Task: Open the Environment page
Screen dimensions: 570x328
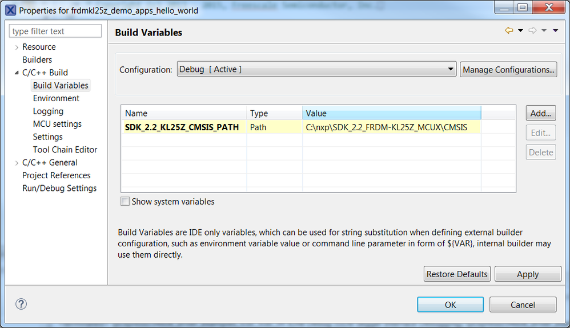Action: (x=56, y=98)
